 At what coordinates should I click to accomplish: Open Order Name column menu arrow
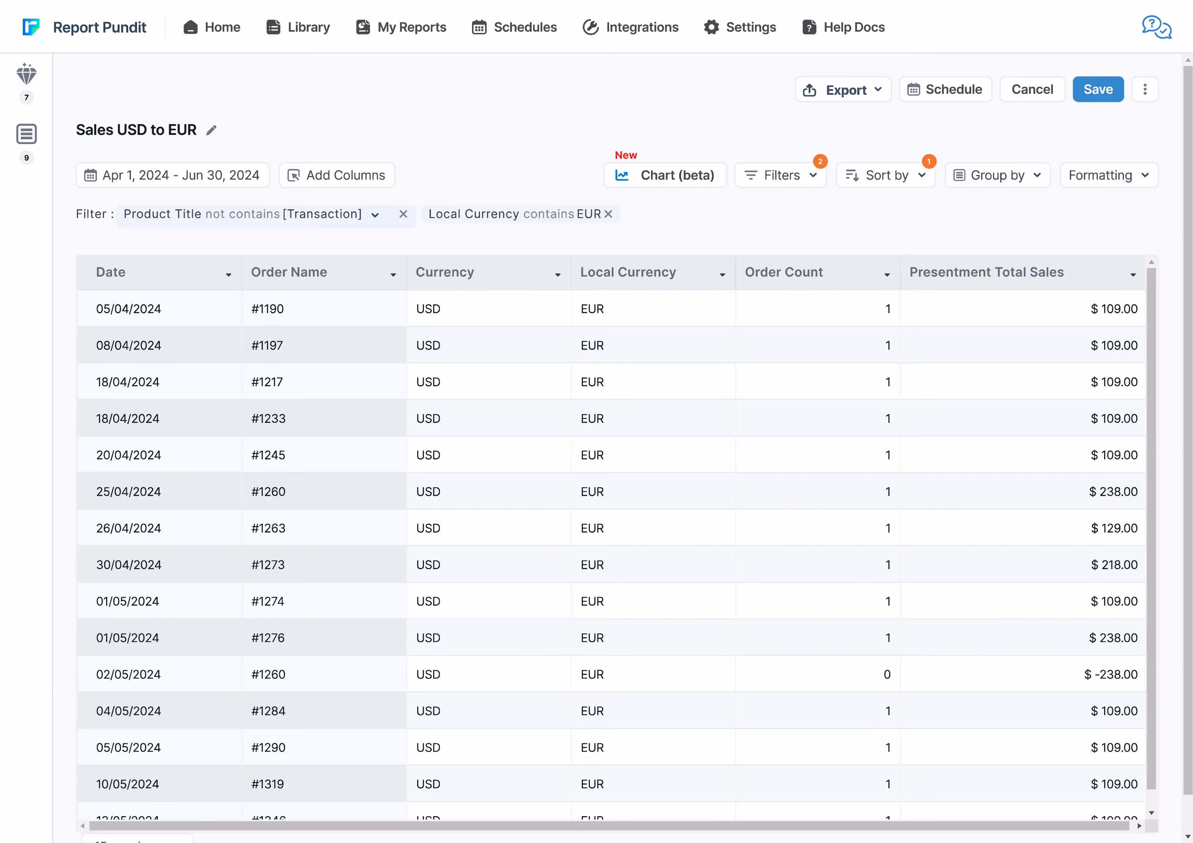(393, 275)
